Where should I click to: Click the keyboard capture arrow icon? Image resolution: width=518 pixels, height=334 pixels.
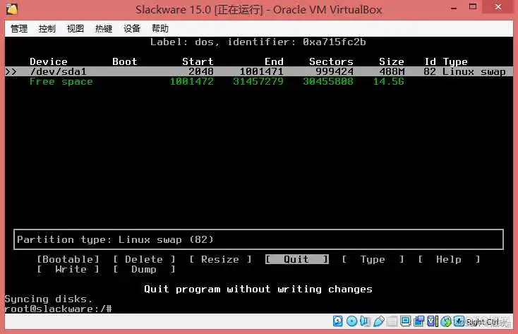[459, 321]
